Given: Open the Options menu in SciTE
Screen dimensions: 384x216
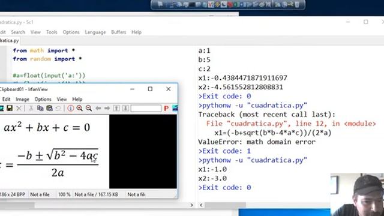Looking at the screenshot, I should (x=71, y=32).
